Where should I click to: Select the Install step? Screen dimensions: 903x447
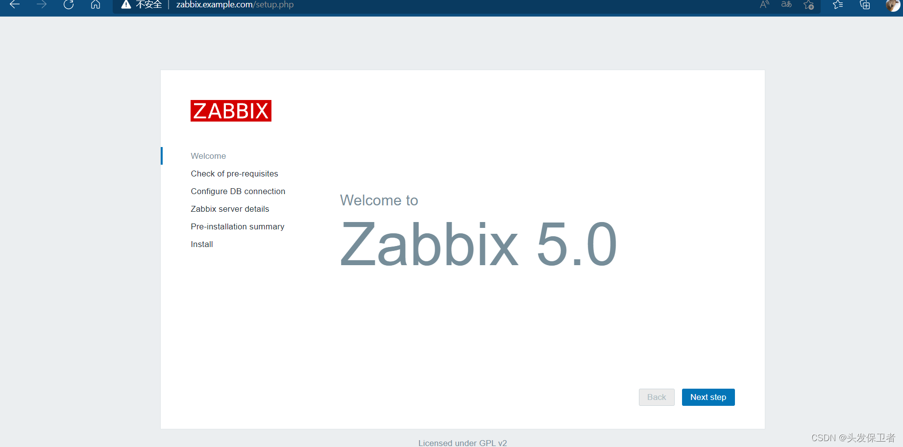202,244
